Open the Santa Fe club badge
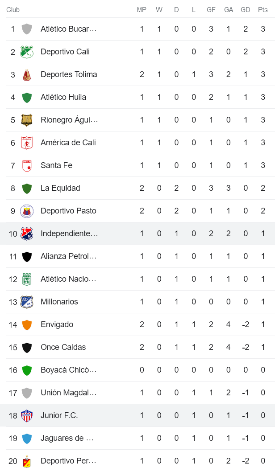Image resolution: width=275 pixels, height=476 pixels. click(27, 165)
